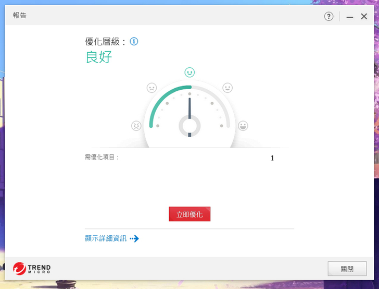
Task: Open the 顯示詳細資訊 link
Action: point(106,238)
